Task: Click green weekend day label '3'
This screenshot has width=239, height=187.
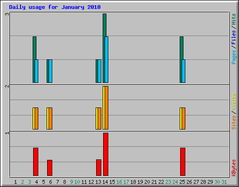Action: tap(29, 182)
